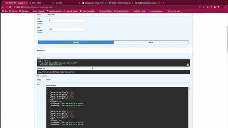Image resolution: width=228 pixels, height=128 pixels.
Task: Click the Clear button
Action: click(151, 42)
